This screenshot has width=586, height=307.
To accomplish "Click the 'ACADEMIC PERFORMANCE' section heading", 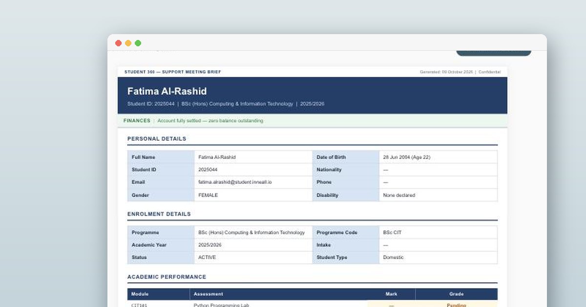I will [x=167, y=277].
